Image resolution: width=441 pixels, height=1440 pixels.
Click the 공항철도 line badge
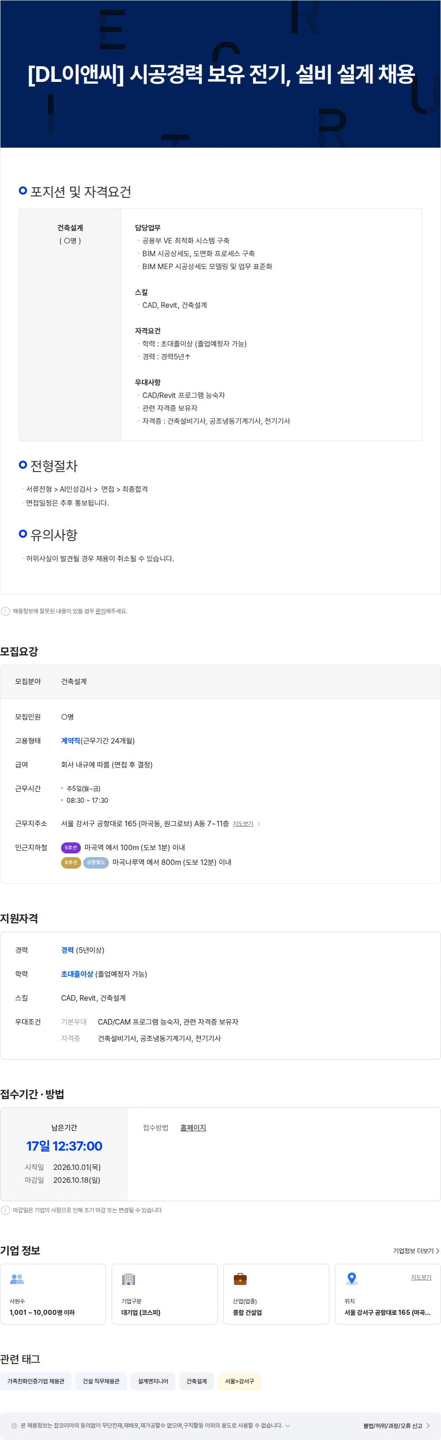96,862
